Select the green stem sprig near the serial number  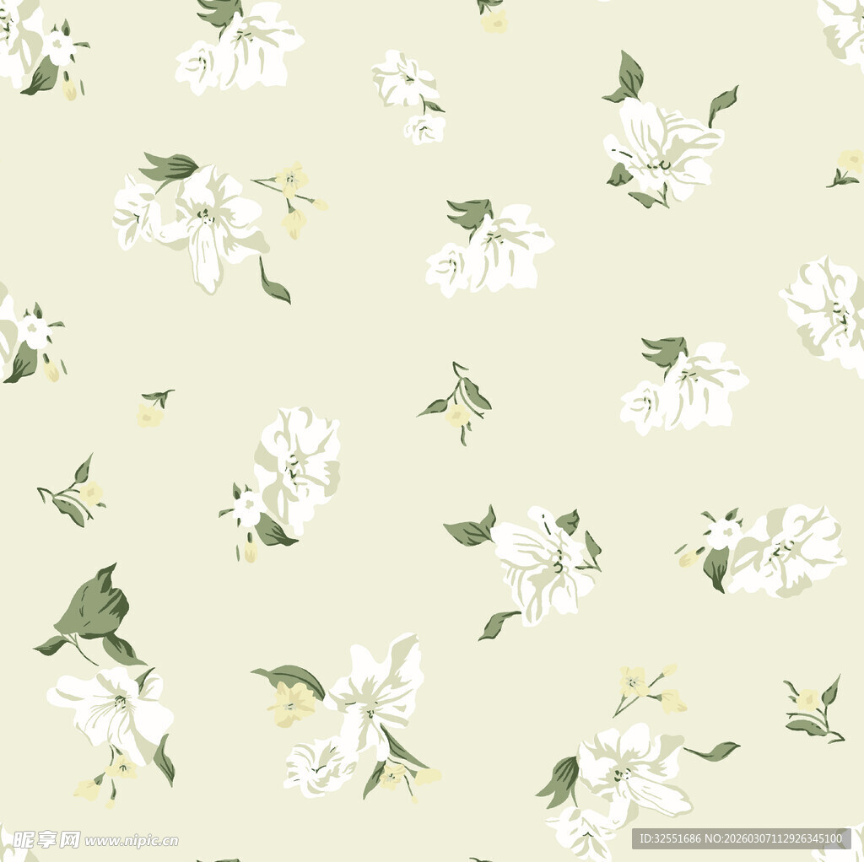[x=813, y=710]
